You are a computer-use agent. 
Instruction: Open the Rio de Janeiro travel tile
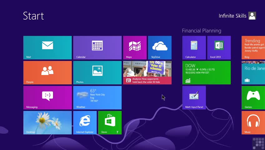coord(253,72)
